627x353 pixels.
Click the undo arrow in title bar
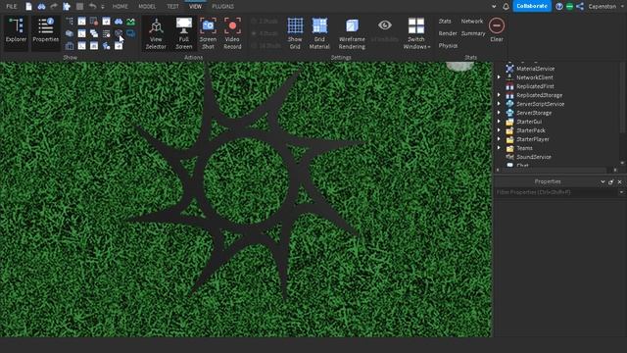click(92, 7)
